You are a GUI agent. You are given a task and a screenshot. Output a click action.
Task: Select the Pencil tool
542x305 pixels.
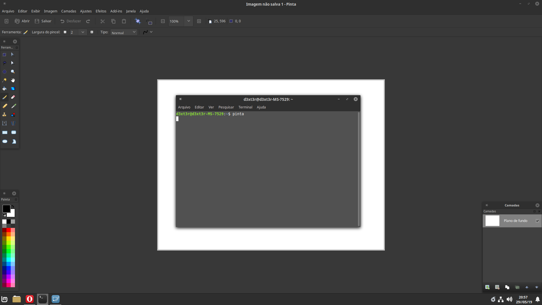[5, 106]
